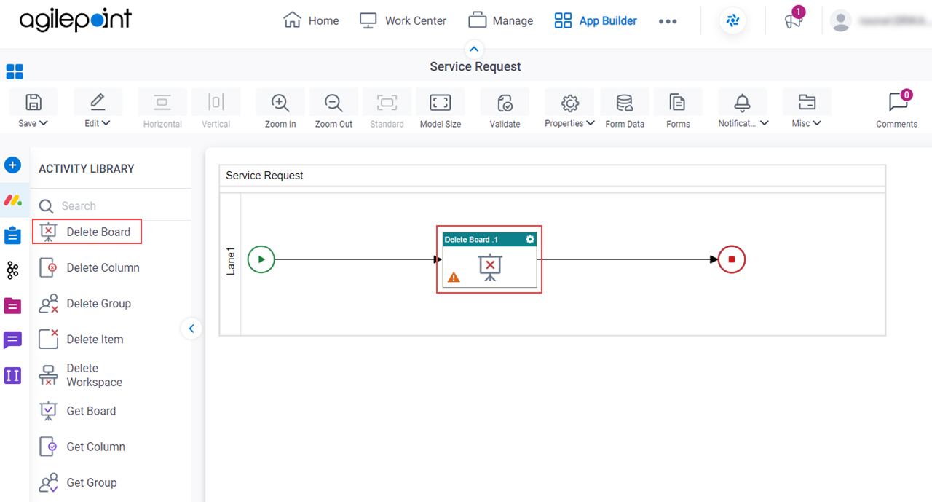
Task: Open the Forms tool
Action: 678,110
